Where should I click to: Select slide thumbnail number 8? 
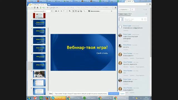click(39, 57)
